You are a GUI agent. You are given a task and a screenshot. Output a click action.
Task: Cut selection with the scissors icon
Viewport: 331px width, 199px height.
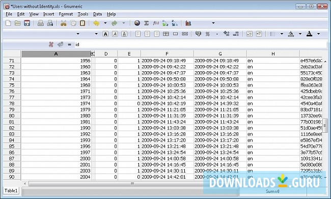(x=63, y=23)
